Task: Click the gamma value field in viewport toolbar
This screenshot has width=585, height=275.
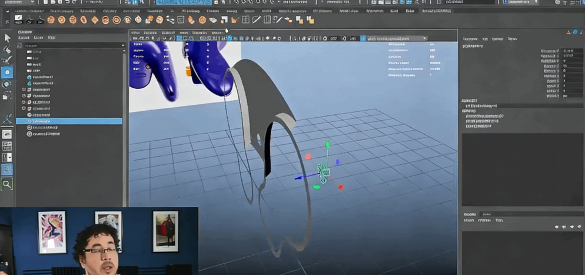Action: pos(353,38)
